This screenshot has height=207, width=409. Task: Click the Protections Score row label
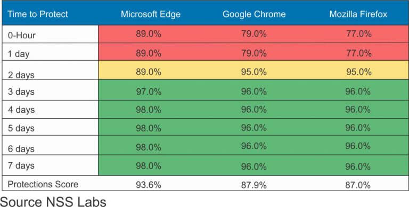(43, 184)
